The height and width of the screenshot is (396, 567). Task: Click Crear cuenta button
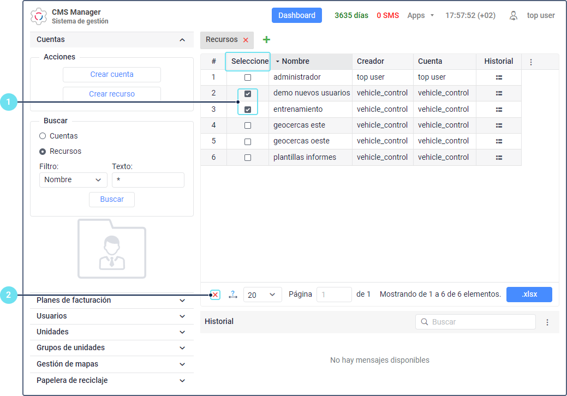coord(112,74)
